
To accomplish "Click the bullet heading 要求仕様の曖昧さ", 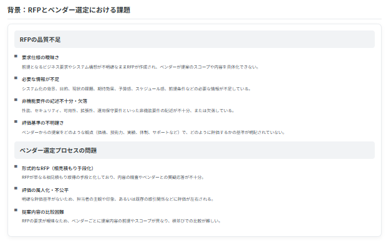I will click(41, 57).
